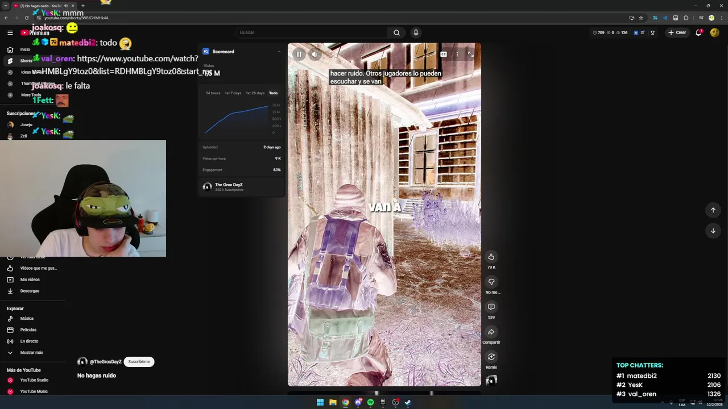Click the media control icon in Chrome toolbar
Viewport: 728px width, 409px height.
(701, 18)
